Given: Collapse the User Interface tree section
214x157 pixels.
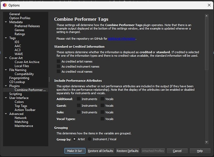Looking at the screenshot, I should tap(6, 98).
